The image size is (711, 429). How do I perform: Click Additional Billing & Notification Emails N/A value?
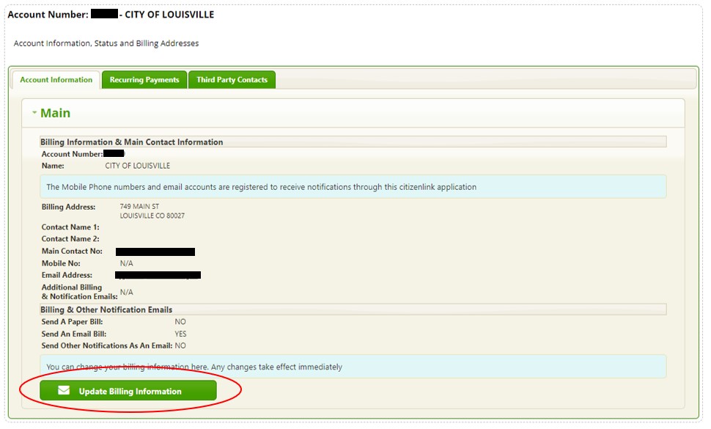click(127, 292)
